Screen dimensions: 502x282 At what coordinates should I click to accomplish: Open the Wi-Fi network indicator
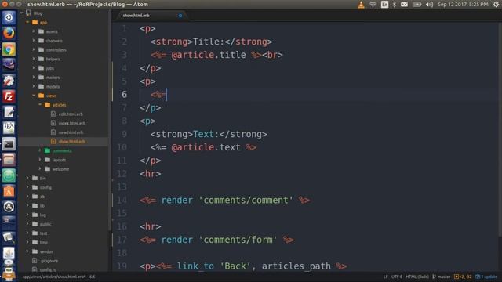373,5
